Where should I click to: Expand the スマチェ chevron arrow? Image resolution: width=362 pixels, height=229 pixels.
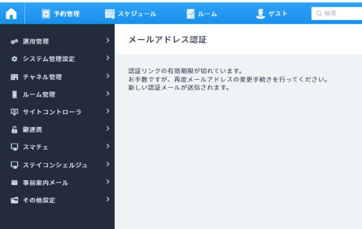(107, 146)
